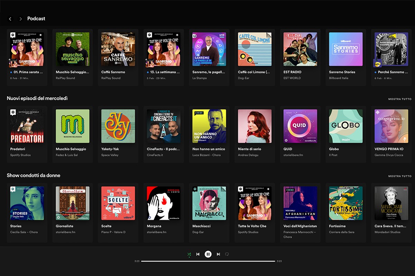Open Muschio Selvaggio by Fedez & Luis Sal
This screenshot has width=415, height=276.
(73, 126)
